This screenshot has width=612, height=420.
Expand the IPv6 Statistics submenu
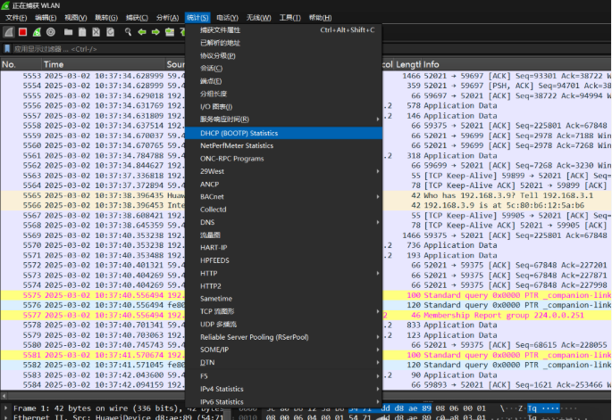[283, 401]
